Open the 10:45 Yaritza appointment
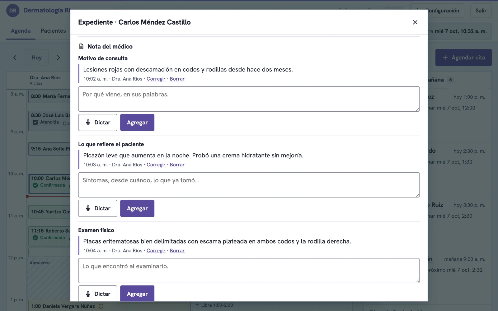This screenshot has width=498, height=311. pyautogui.click(x=49, y=212)
